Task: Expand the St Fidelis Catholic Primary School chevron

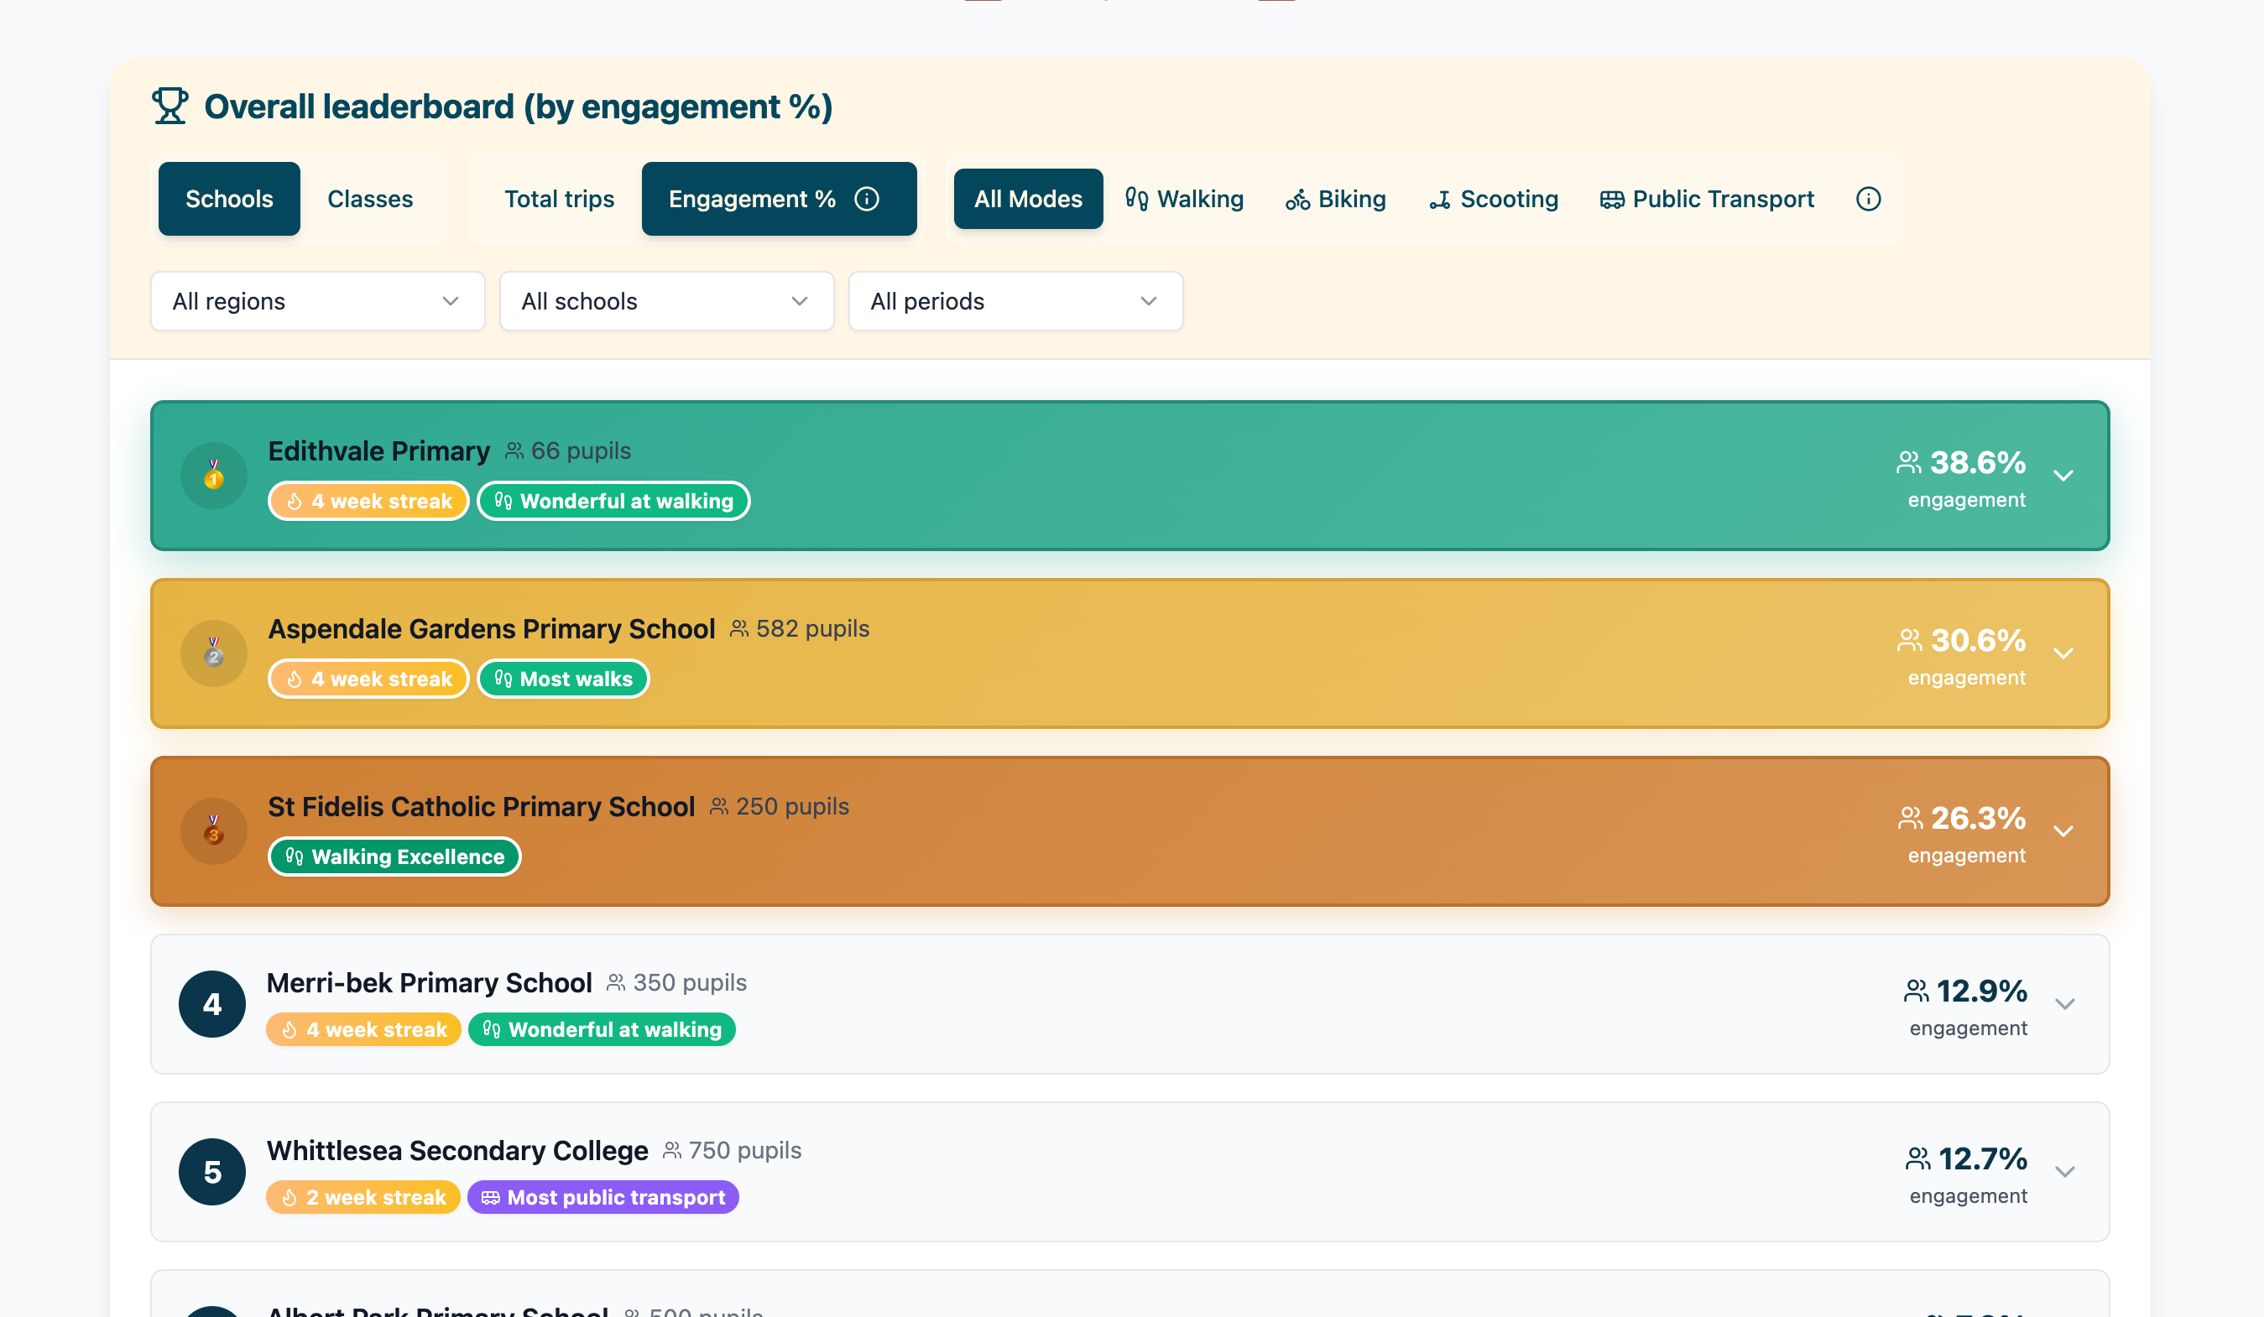Action: [x=2063, y=831]
